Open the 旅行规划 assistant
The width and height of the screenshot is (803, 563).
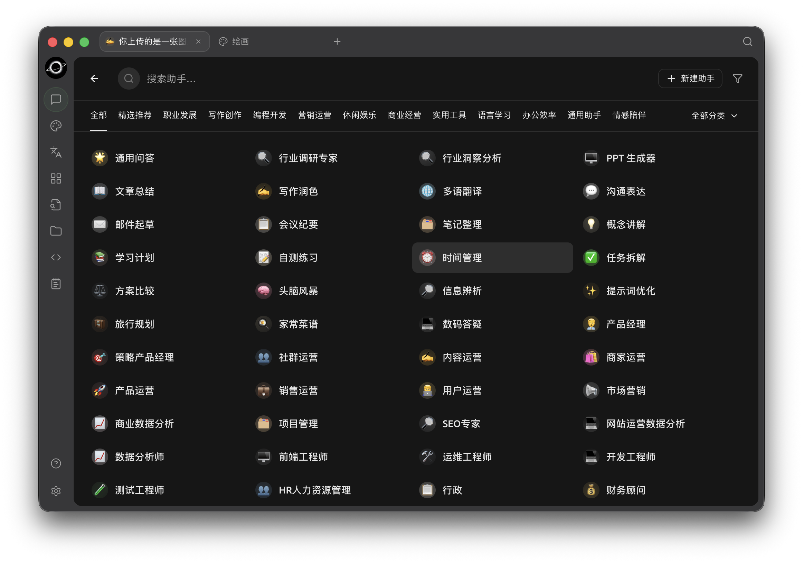165,324
